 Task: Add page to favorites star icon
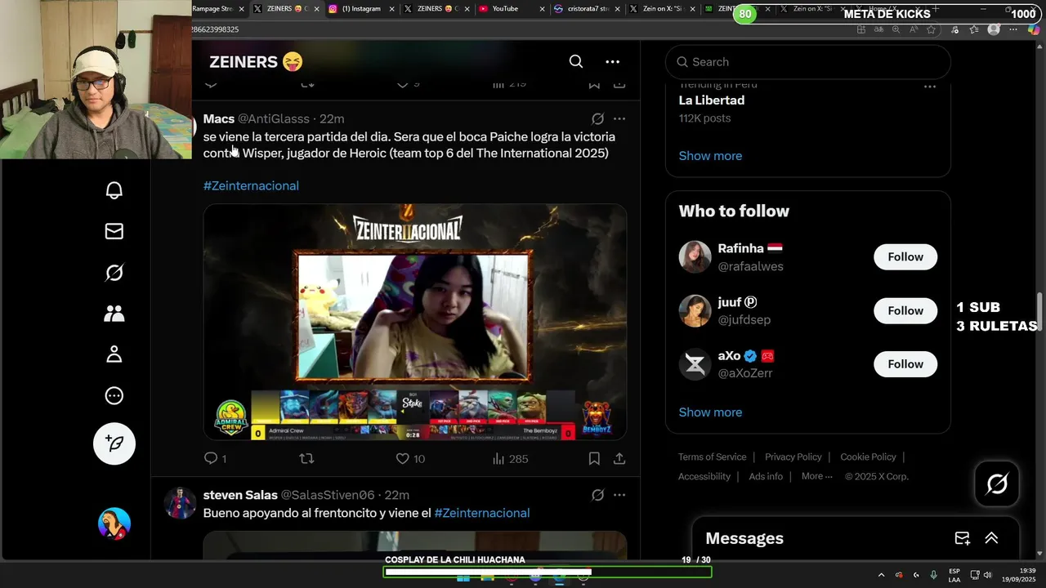tap(931, 29)
